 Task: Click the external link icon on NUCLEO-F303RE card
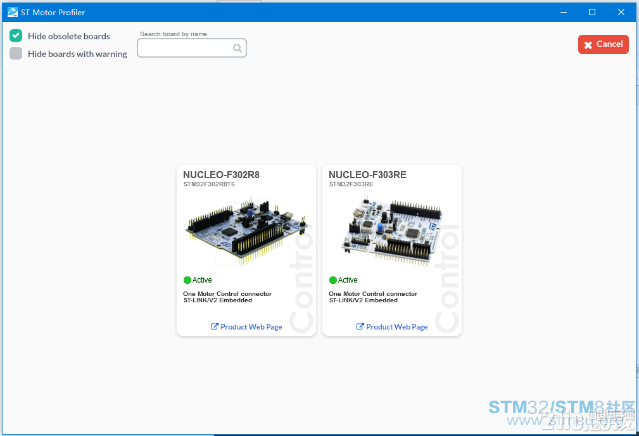[x=360, y=326]
